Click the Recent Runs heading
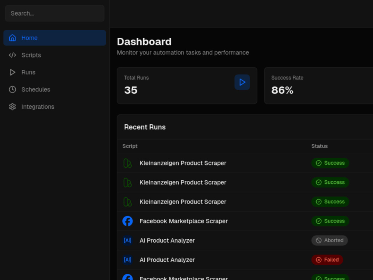Viewport: 373px width, 280px height. tap(145, 127)
